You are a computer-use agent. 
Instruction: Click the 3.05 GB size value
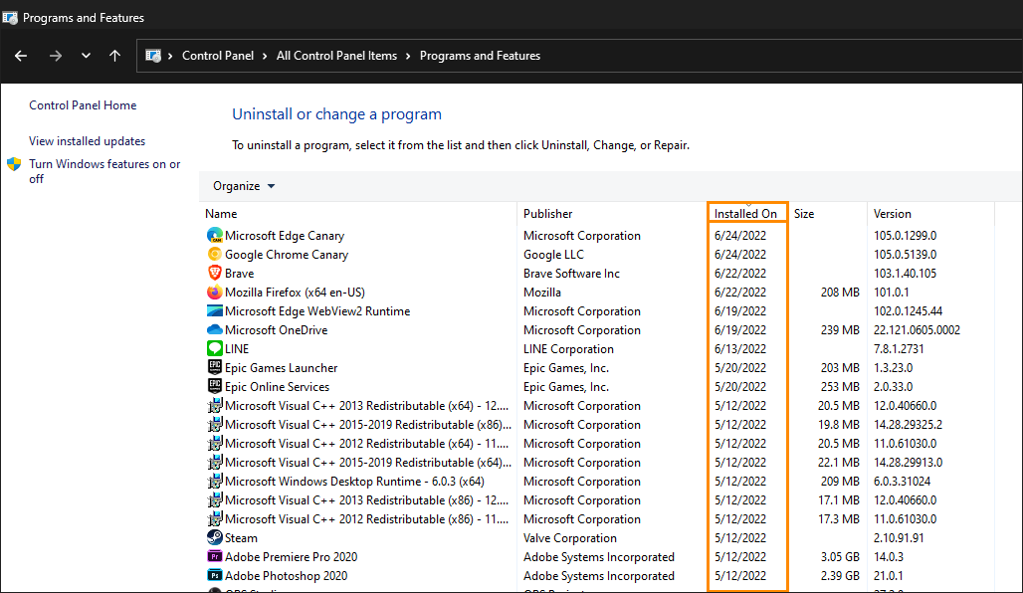pyautogui.click(x=840, y=557)
